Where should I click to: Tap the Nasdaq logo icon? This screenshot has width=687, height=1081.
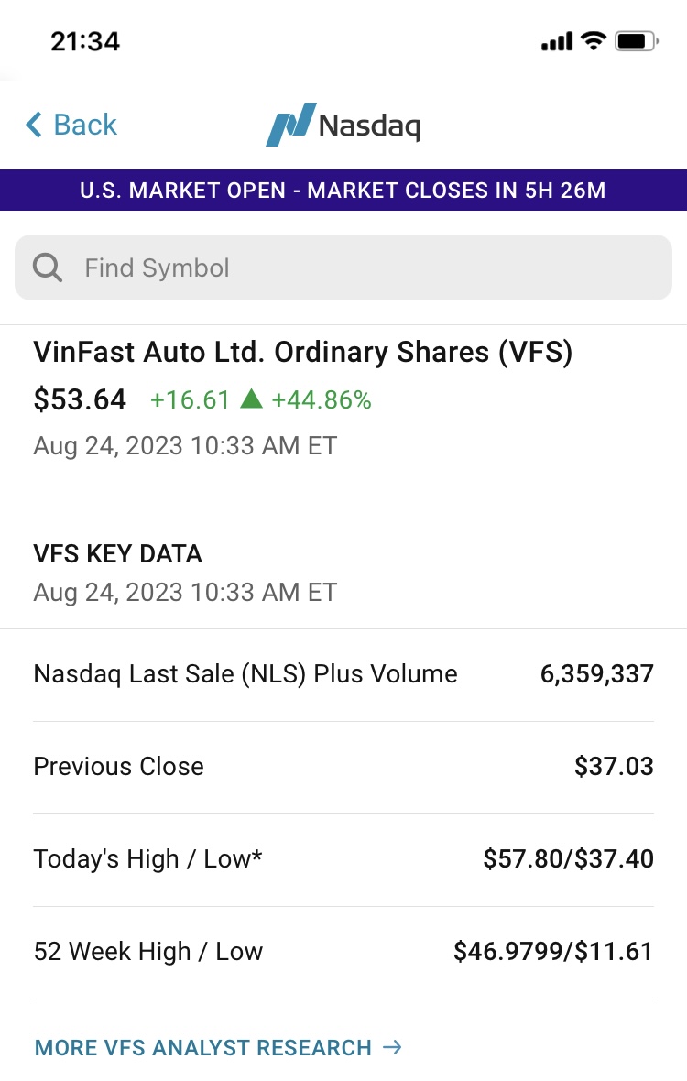point(290,125)
